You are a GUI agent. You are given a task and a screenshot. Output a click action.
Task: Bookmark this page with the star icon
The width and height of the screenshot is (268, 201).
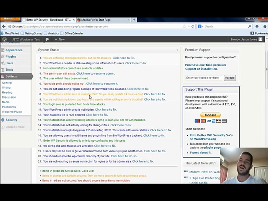(x=185, y=27)
